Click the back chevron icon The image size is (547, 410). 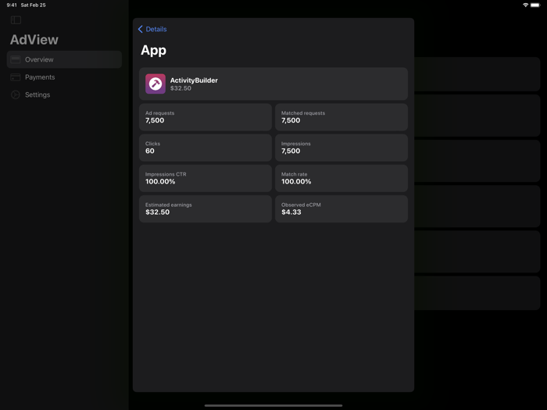pos(140,29)
